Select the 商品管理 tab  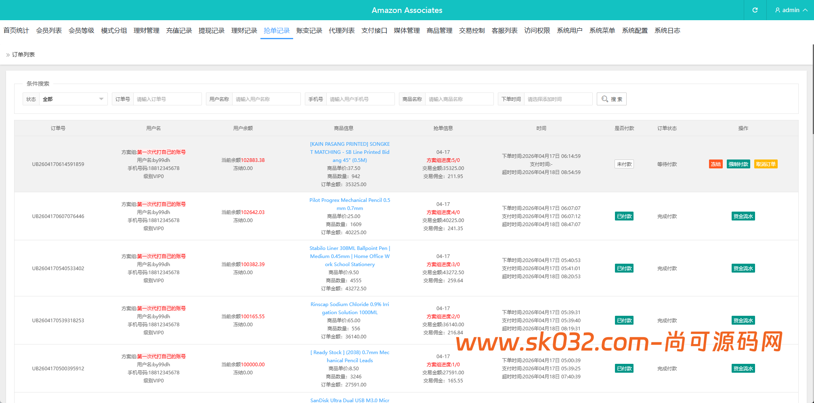pos(439,30)
